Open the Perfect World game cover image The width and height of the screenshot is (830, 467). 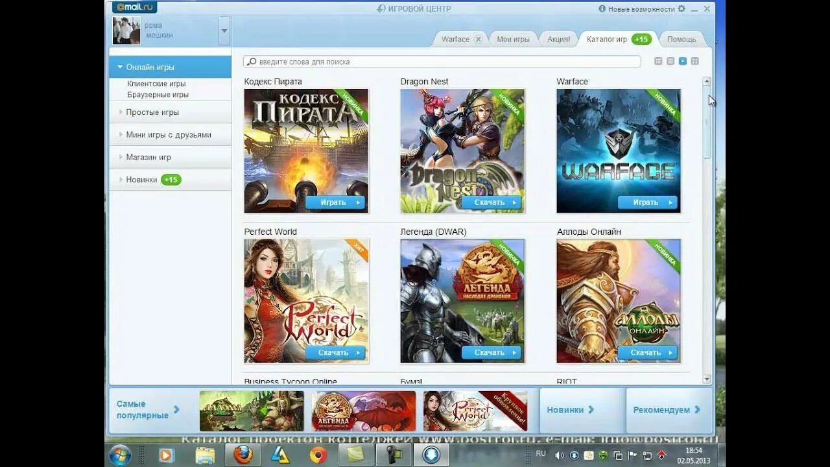pos(306,301)
